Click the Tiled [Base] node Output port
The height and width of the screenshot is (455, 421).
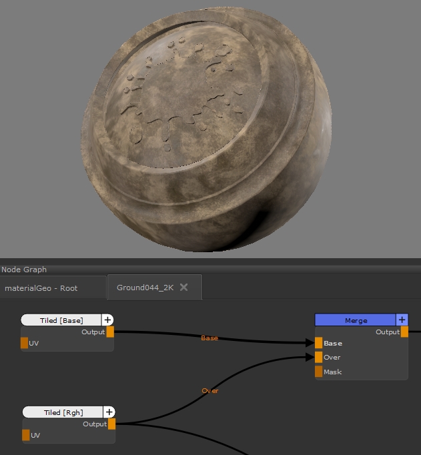point(110,332)
